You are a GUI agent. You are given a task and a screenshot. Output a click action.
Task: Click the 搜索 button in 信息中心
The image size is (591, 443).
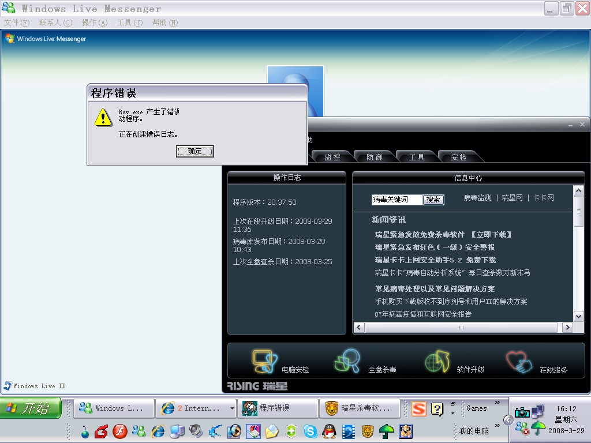coord(433,200)
